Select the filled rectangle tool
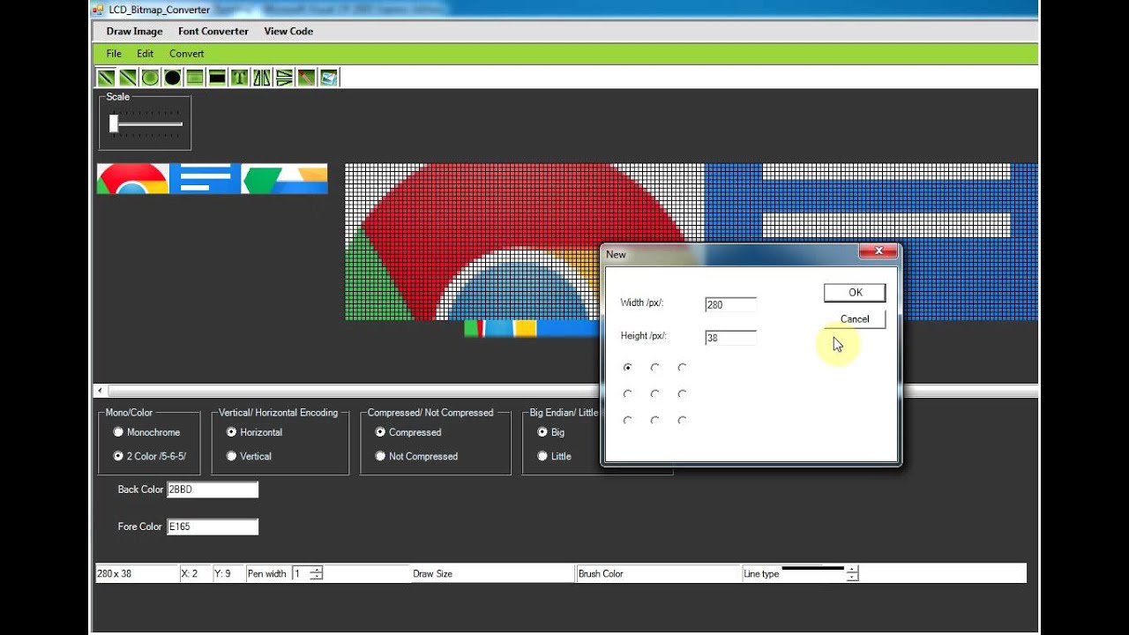1129x635 pixels. click(216, 77)
